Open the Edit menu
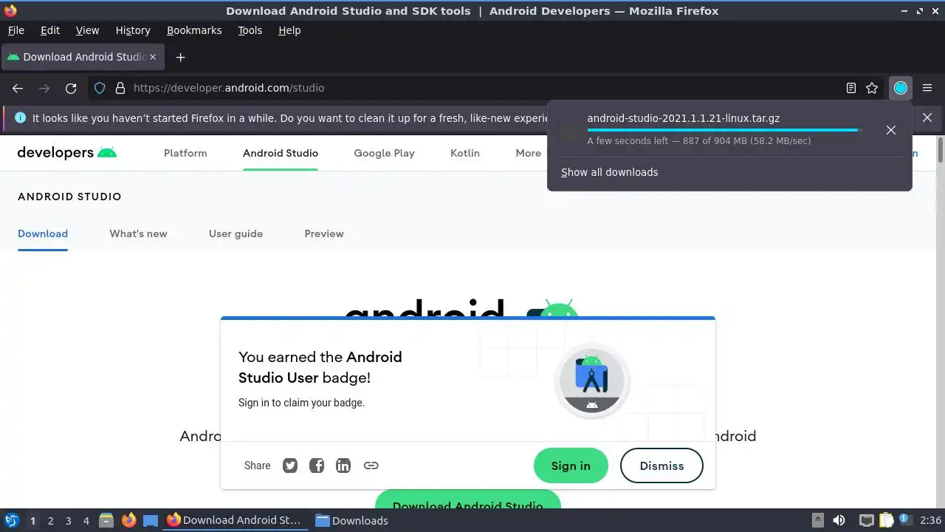Viewport: 945px width, 532px height. click(50, 30)
